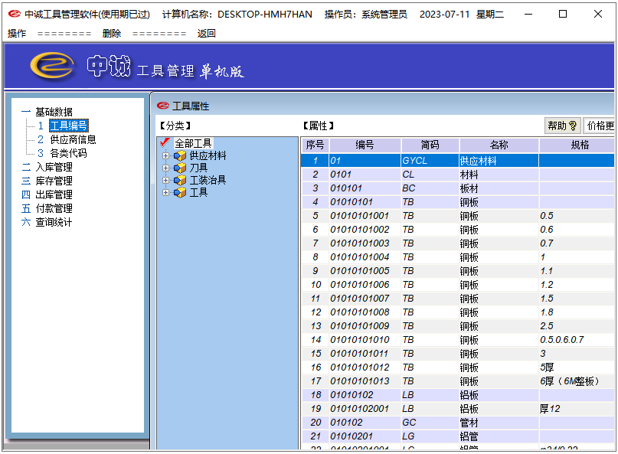Sort by the 规格 column header
This screenshot has width=618, height=454.
(x=577, y=145)
